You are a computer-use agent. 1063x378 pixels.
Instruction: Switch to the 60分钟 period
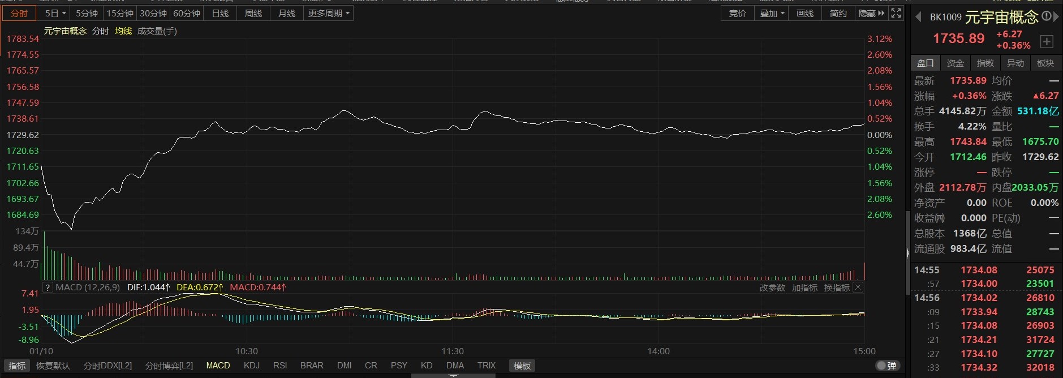(x=187, y=13)
